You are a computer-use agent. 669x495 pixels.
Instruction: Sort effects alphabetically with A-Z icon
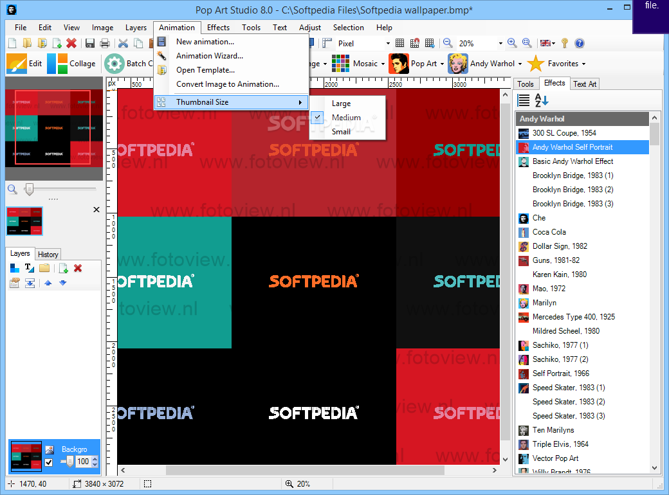542,100
